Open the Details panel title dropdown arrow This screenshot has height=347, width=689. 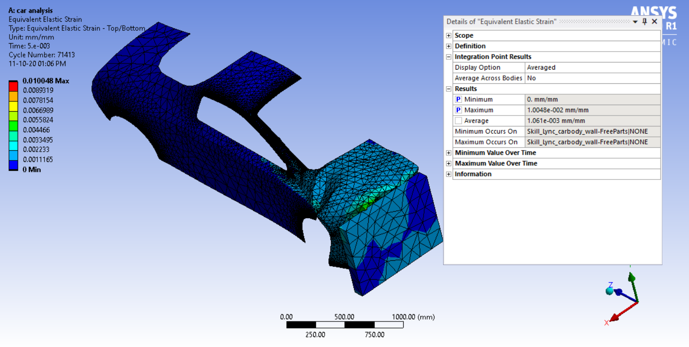pos(635,21)
